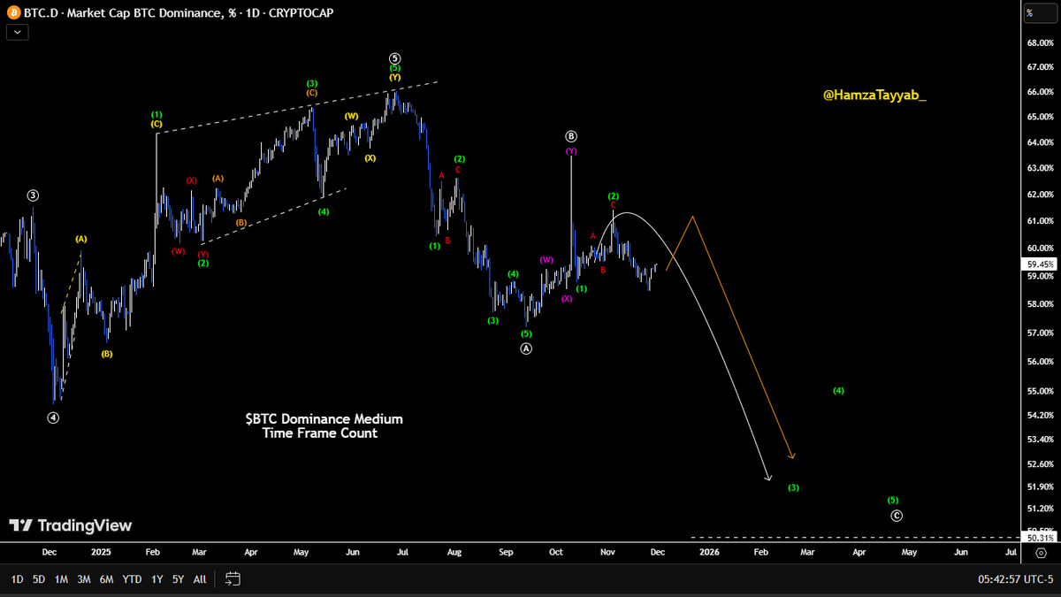The width and height of the screenshot is (1061, 597).
Task: Click the $BTC Dominance Medium Time Frame Count text
Action: [324, 425]
